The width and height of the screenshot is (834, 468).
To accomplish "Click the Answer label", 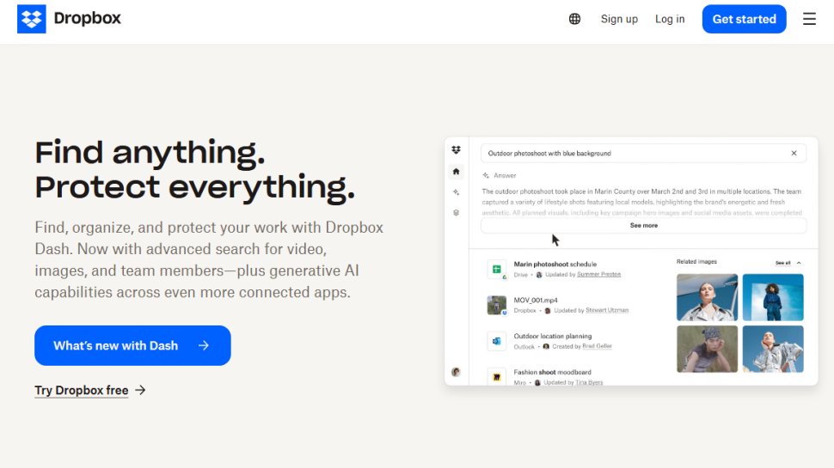I will tap(505, 175).
